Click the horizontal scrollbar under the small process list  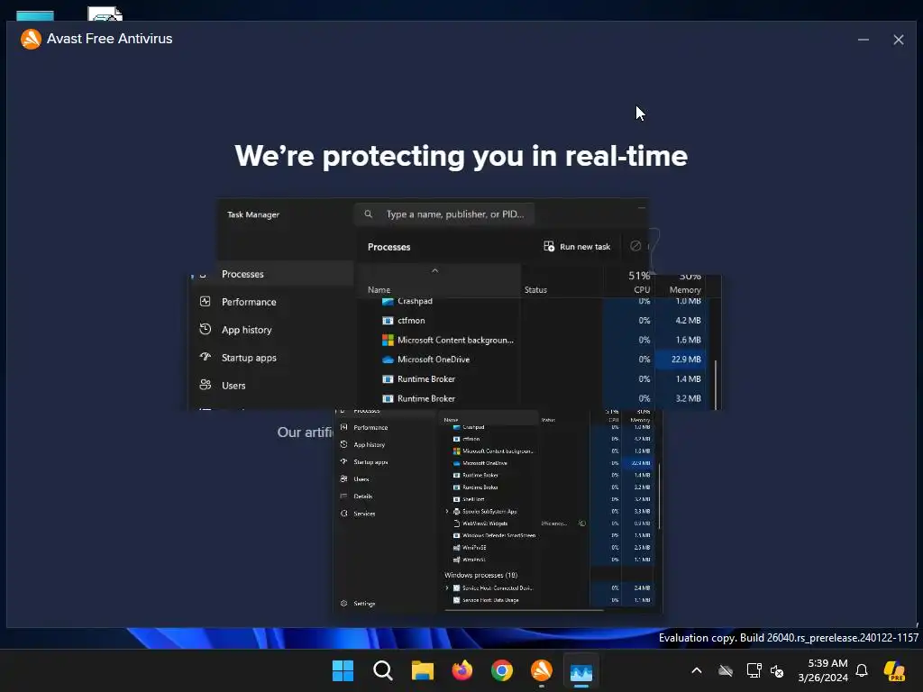524,610
